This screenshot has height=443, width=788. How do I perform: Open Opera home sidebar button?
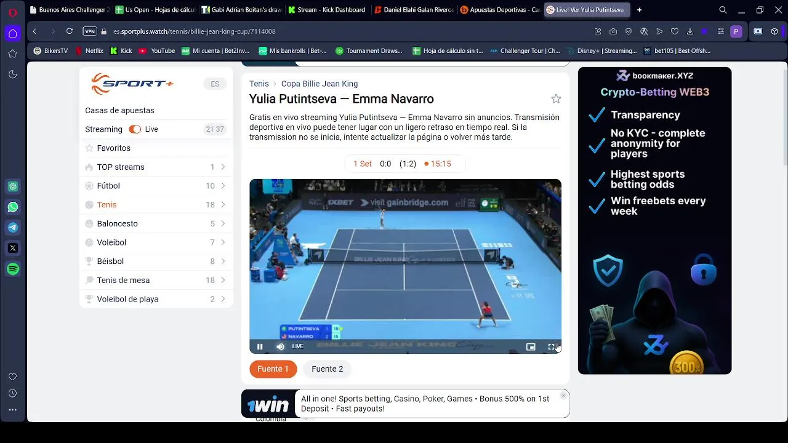(12, 33)
